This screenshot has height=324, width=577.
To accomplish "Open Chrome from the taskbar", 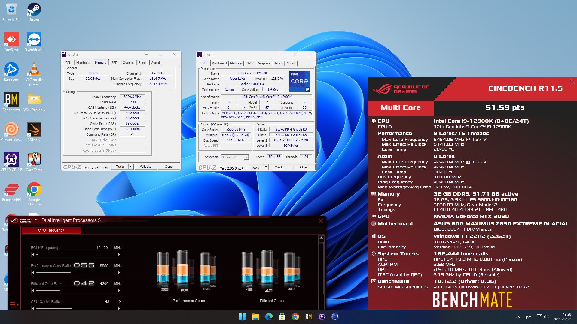I will (x=295, y=317).
